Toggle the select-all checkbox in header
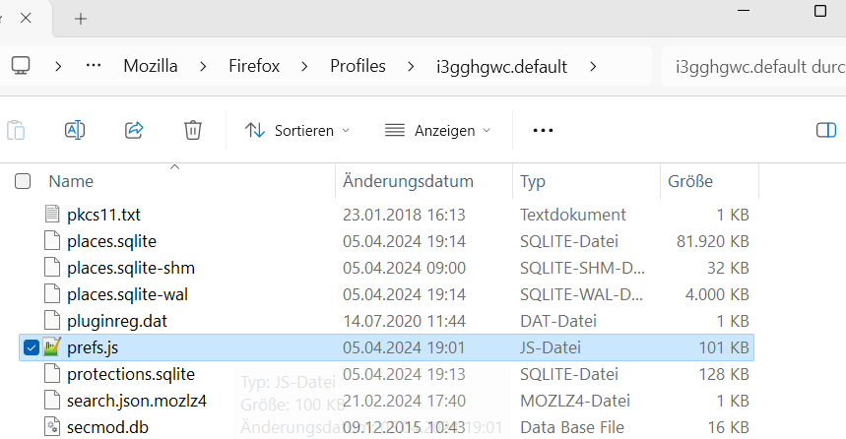 pos(23,181)
